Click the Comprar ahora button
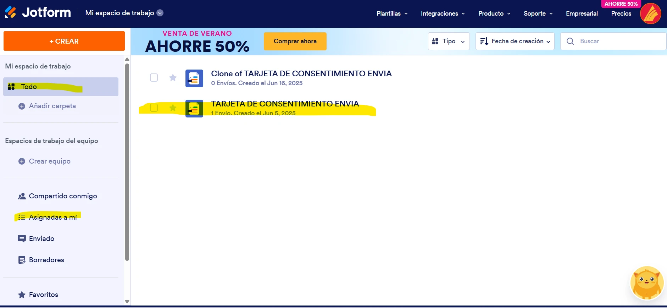Viewport: 667px width, 308px height. pos(295,42)
